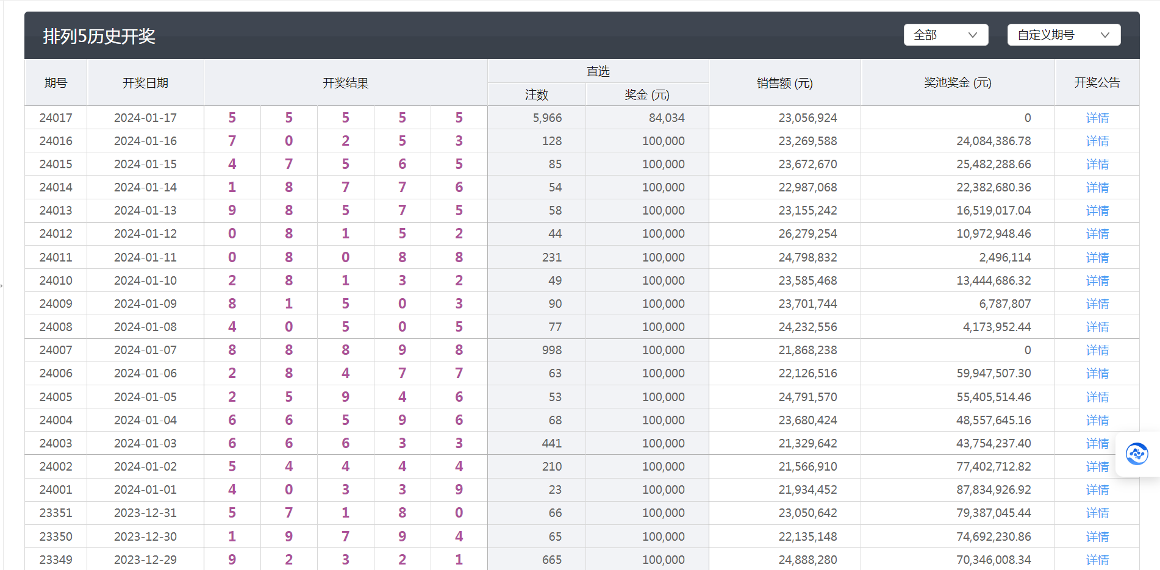Open 详情 for draw 24001
The height and width of the screenshot is (570, 1160).
click(1097, 490)
